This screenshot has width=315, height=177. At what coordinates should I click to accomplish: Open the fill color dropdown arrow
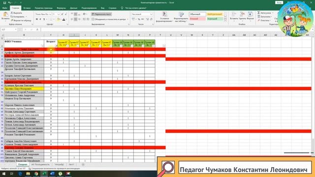61,20
